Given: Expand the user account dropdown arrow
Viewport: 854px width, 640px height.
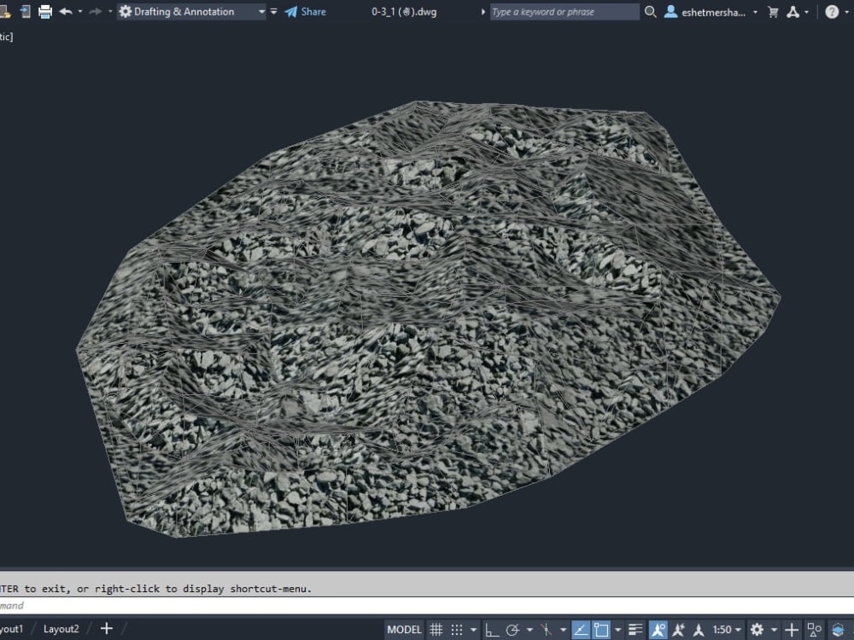Looking at the screenshot, I should click(755, 11).
